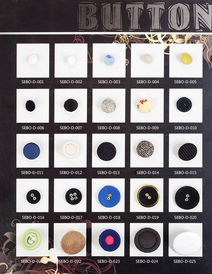This screenshot has width=212, height=274.
Task: Choose the navy blue satin button SEBO-D-011
Action: click(32, 151)
